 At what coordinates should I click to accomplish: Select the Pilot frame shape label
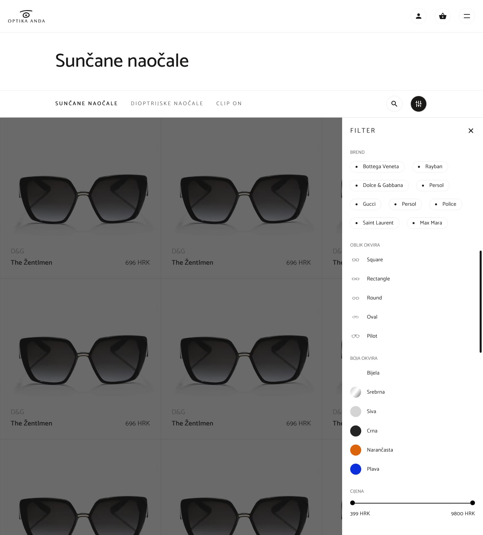[372, 336]
